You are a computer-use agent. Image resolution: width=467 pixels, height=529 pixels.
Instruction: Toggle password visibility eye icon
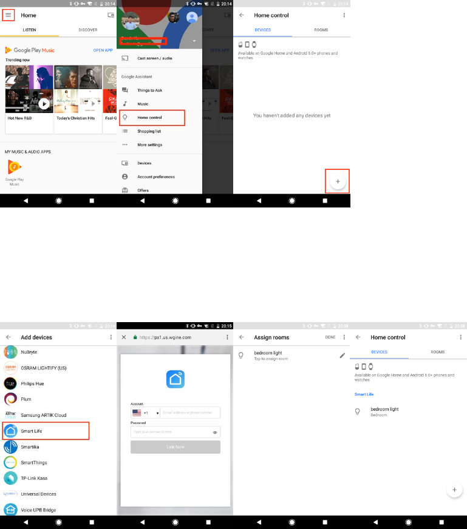click(x=215, y=432)
